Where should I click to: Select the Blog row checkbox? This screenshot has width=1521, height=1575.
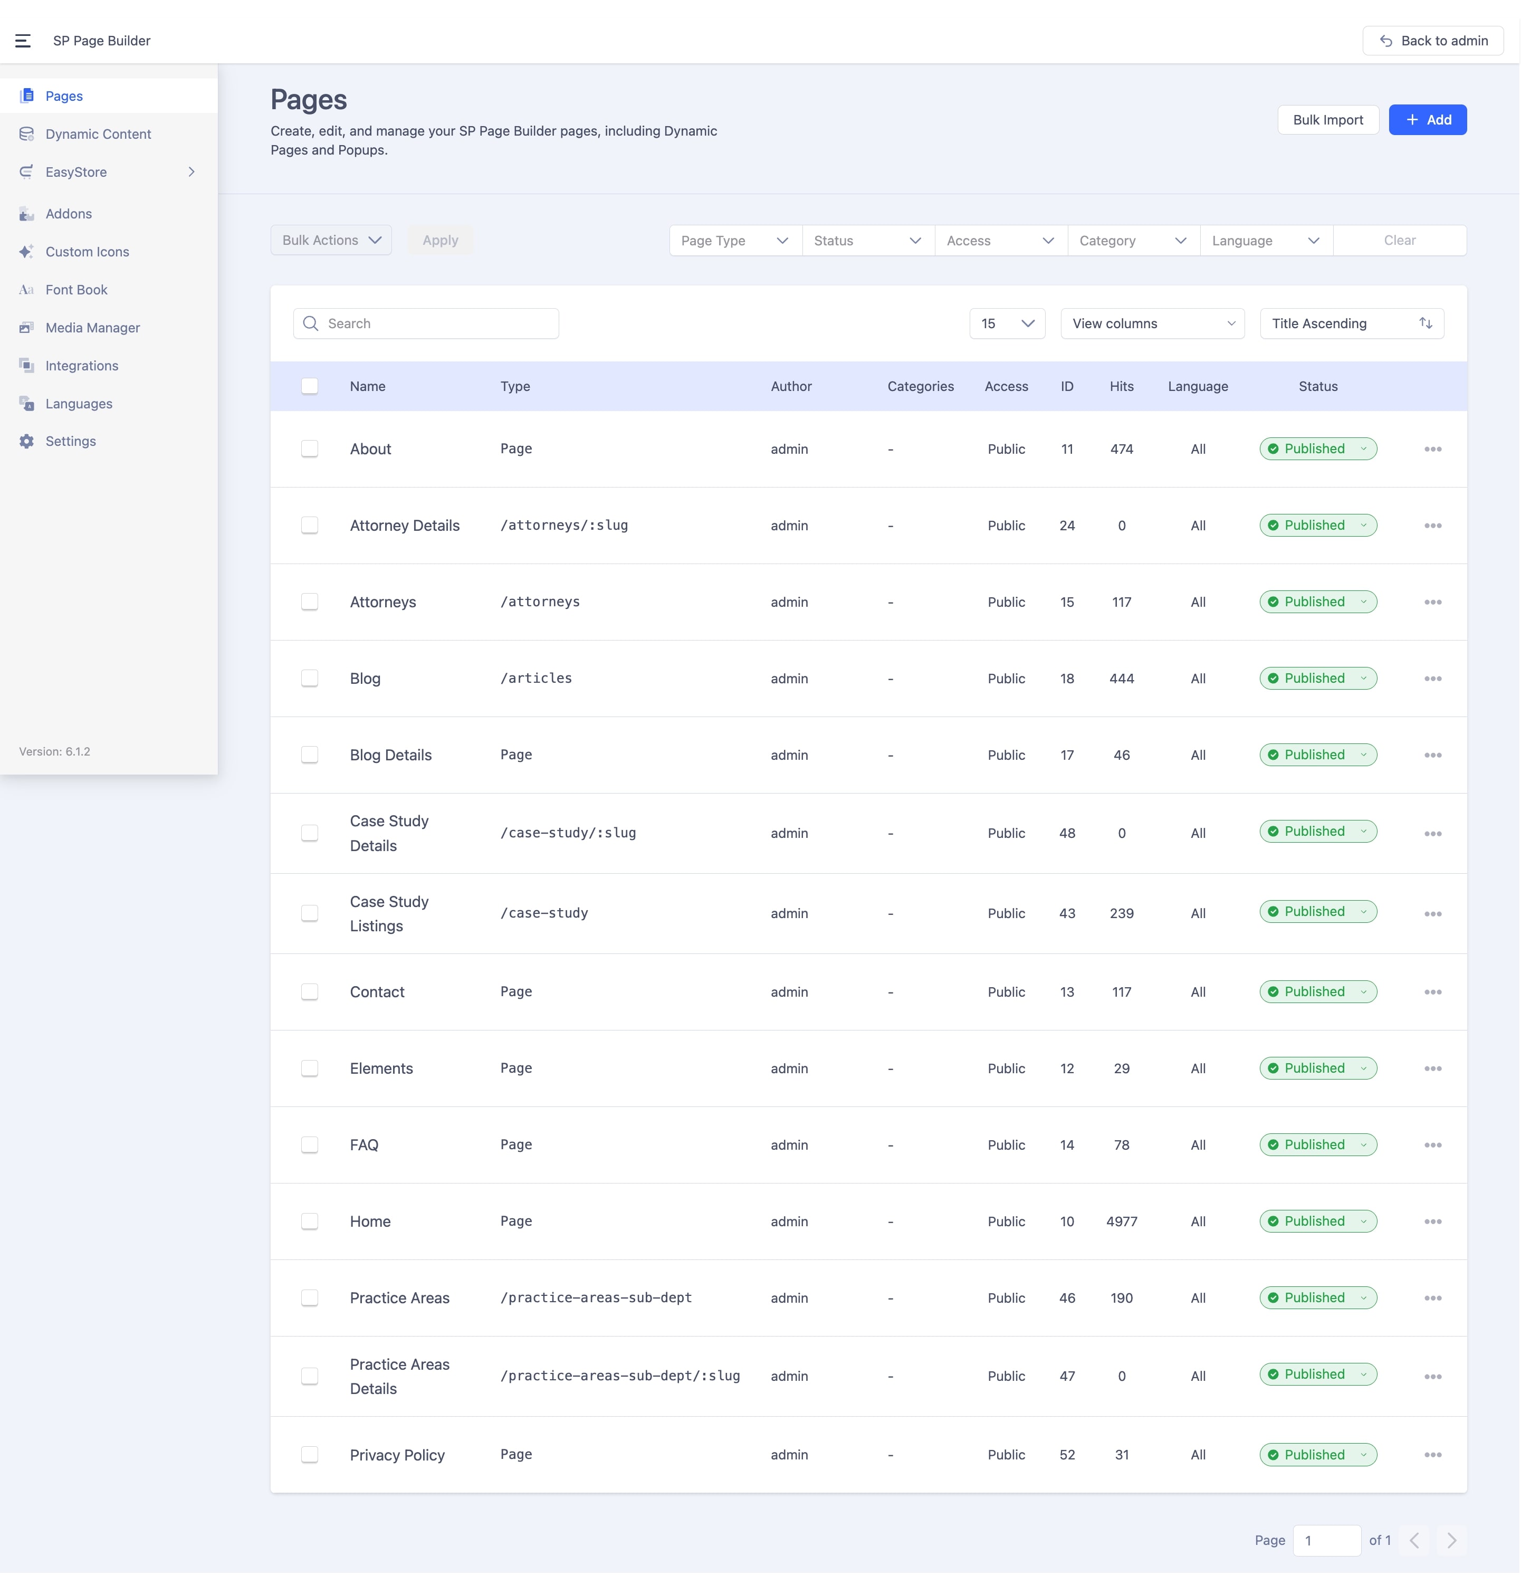pos(309,678)
